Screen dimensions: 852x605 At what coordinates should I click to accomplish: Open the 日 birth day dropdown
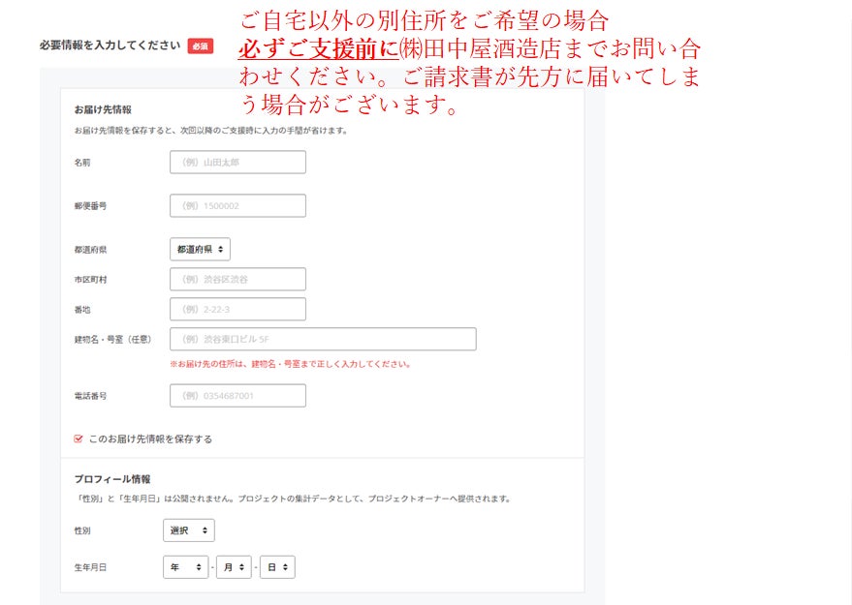pos(277,567)
